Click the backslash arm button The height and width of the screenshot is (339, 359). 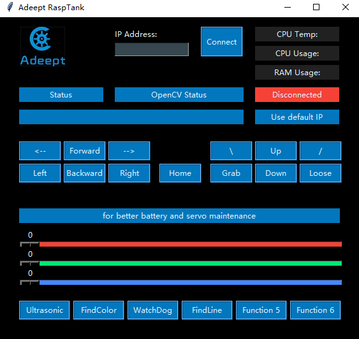coord(231,151)
